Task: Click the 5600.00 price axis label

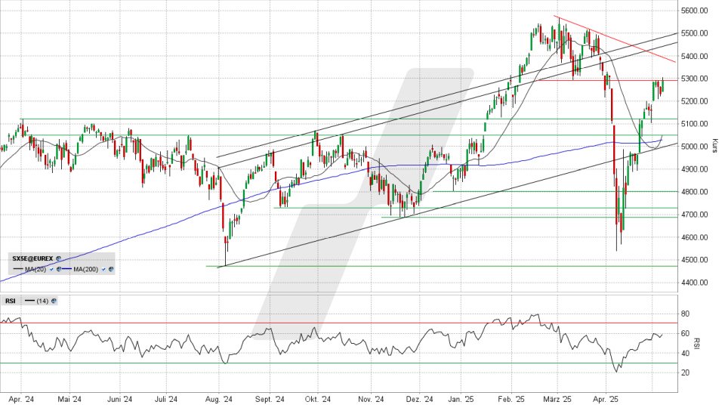Action: coord(695,10)
